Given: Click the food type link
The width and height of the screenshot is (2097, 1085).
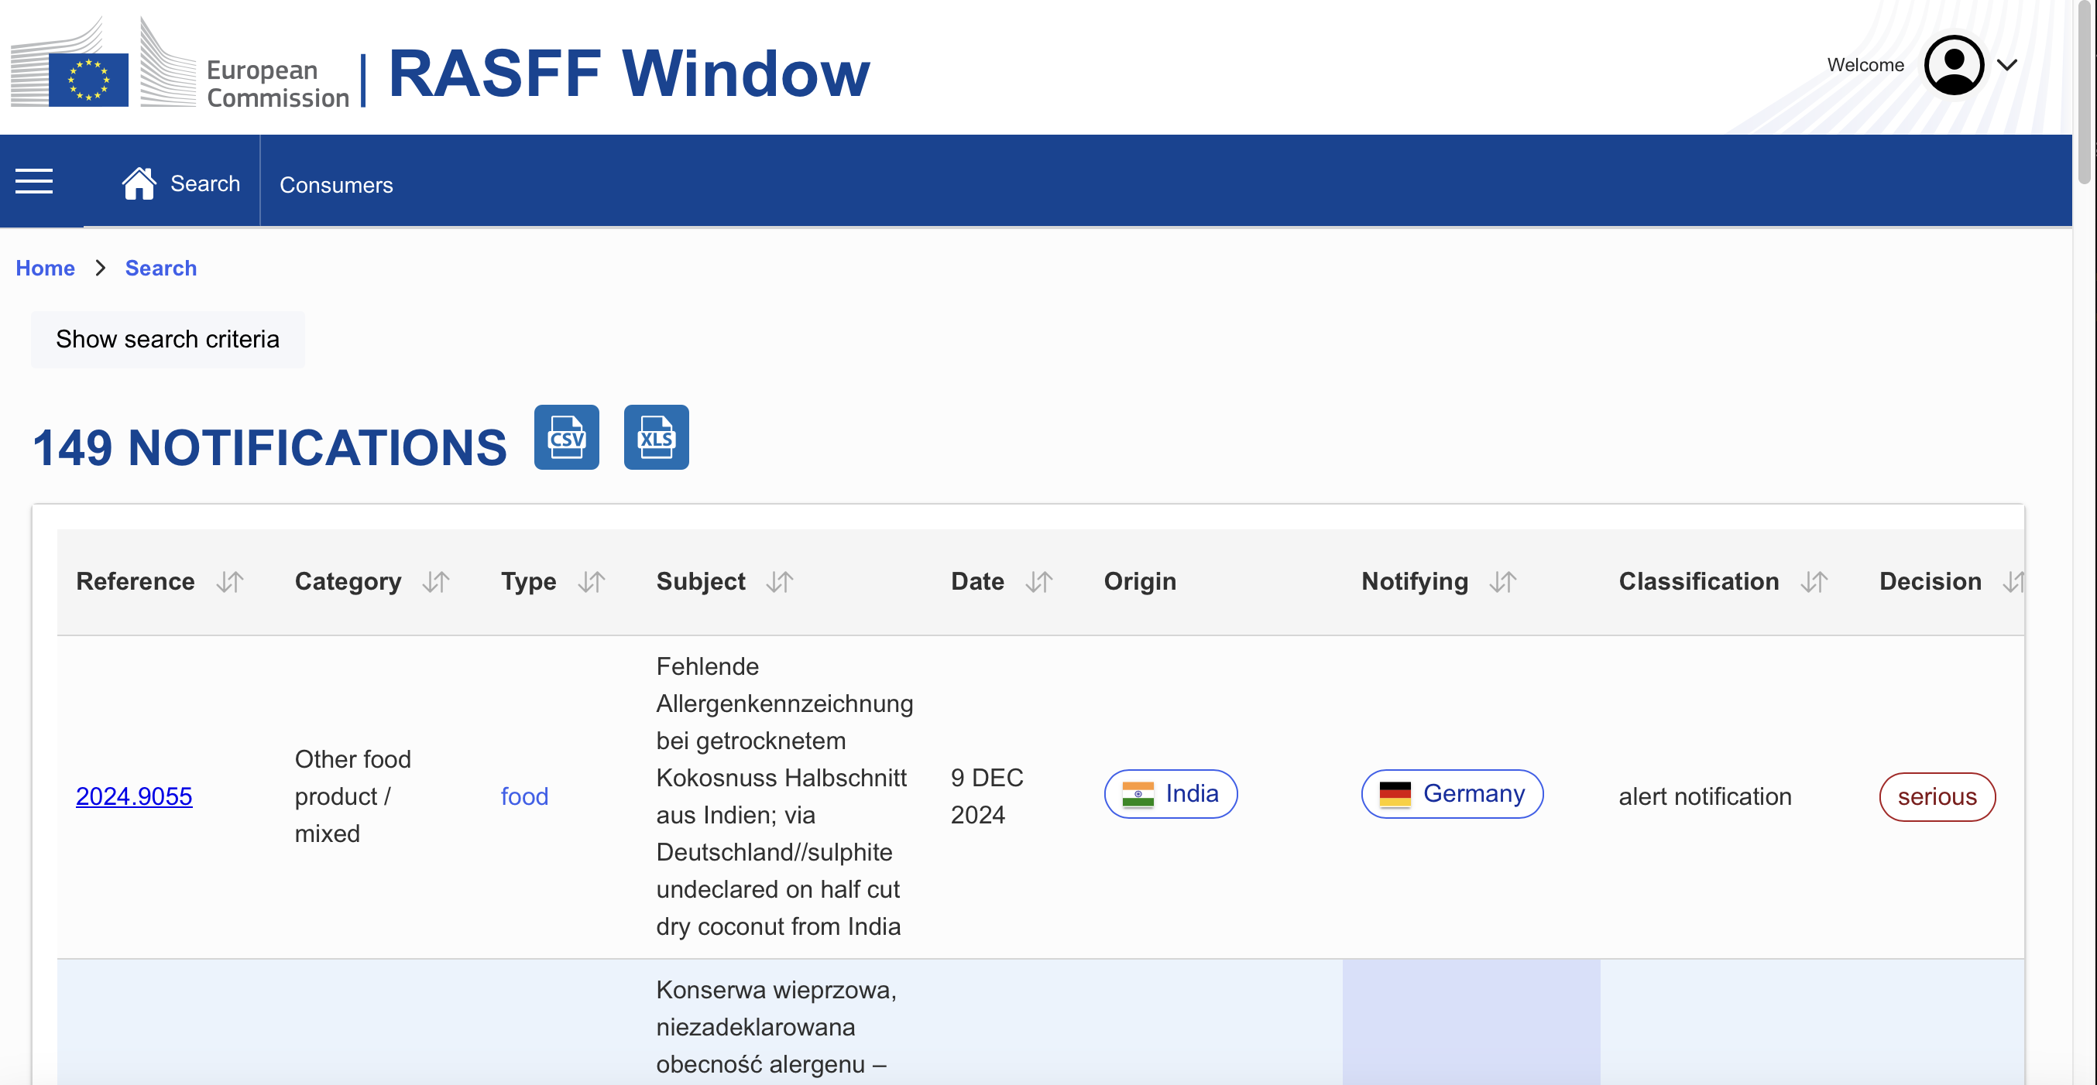Looking at the screenshot, I should tap(524, 796).
